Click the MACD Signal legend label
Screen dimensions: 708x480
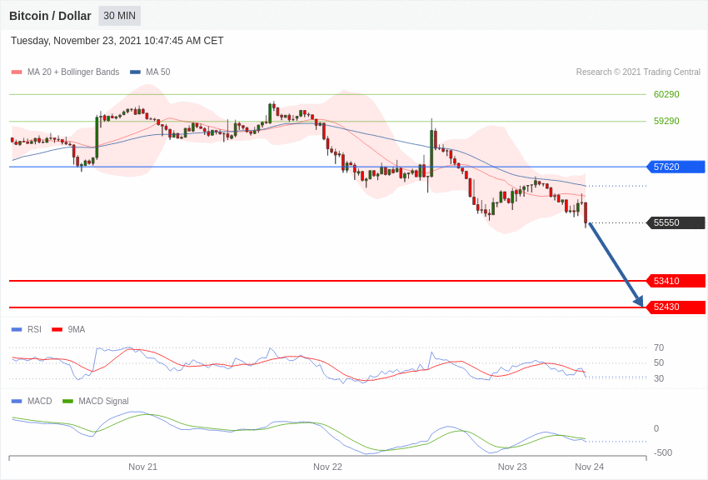(103, 401)
